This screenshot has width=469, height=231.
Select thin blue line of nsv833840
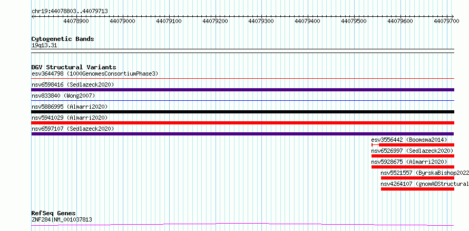(x=242, y=101)
